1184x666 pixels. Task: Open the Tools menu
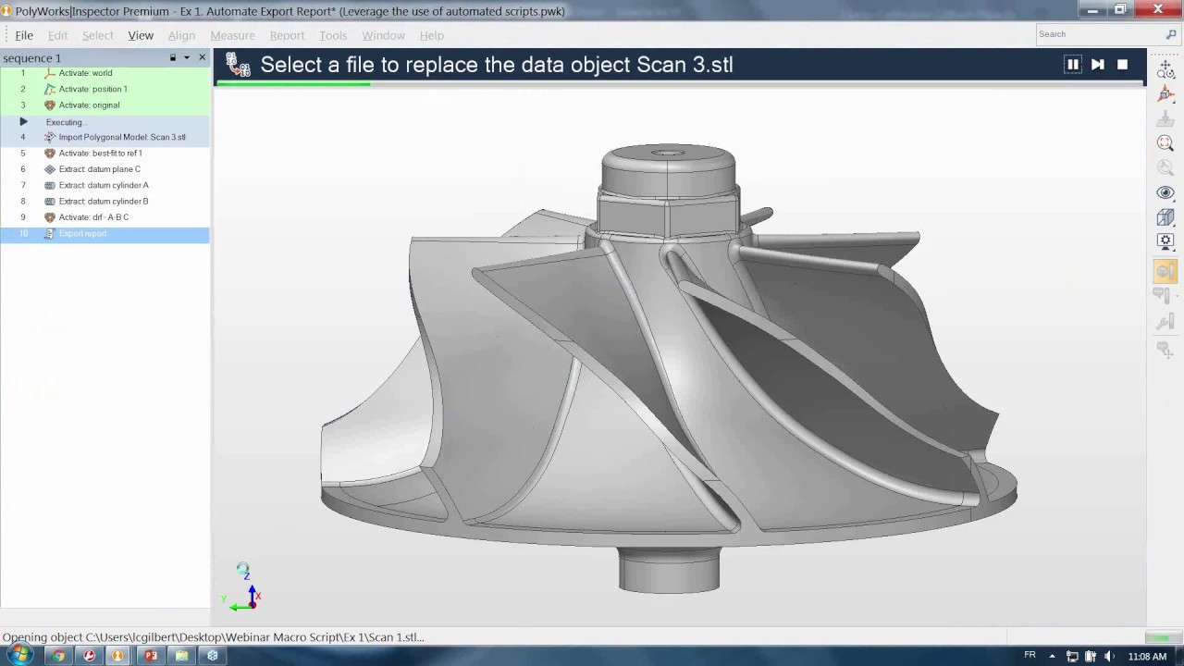tap(333, 35)
